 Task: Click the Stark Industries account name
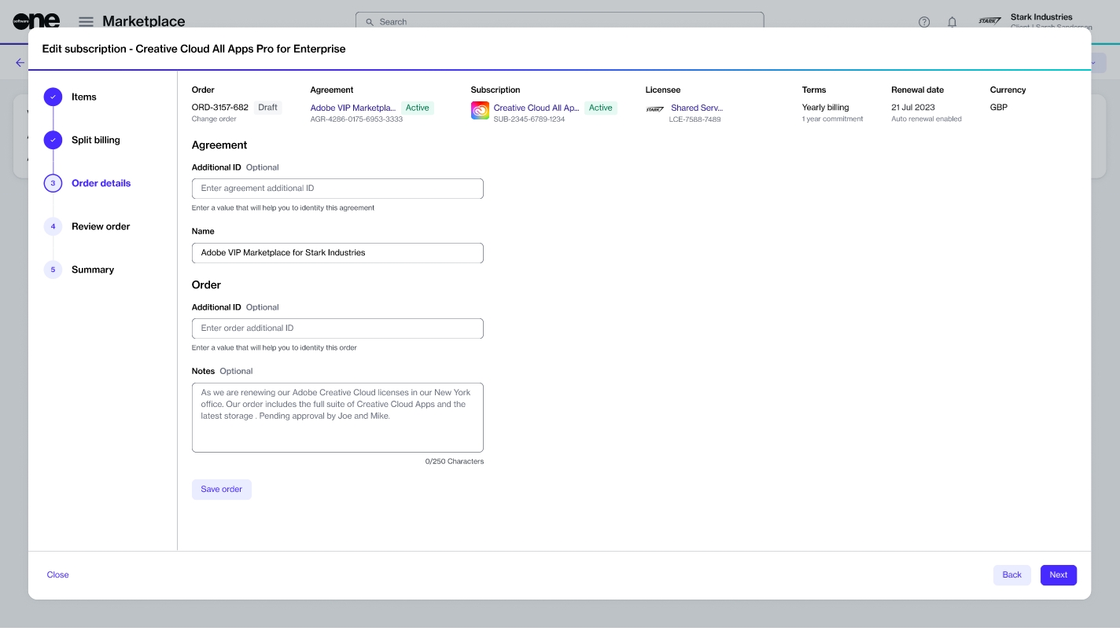pyautogui.click(x=1041, y=17)
